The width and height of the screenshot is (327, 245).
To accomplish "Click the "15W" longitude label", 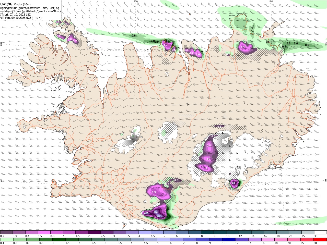I will (270, 1).
